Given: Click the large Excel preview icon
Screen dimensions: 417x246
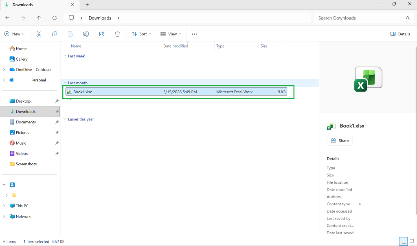Looking at the screenshot, I should 368,79.
